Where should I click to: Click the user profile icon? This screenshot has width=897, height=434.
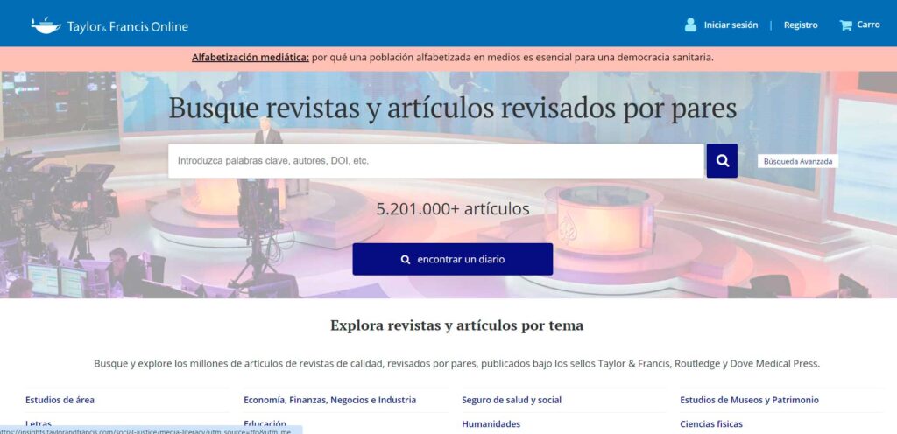click(690, 24)
